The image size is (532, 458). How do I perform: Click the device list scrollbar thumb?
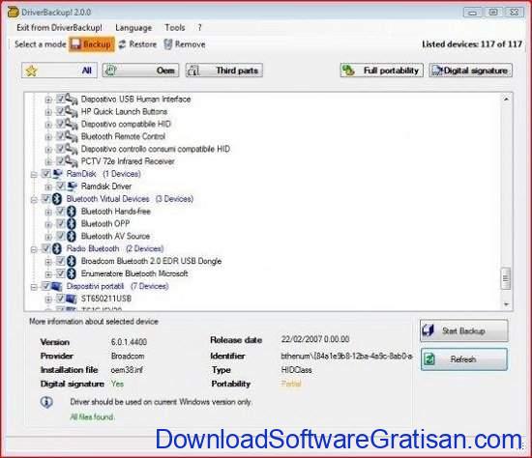click(x=506, y=278)
